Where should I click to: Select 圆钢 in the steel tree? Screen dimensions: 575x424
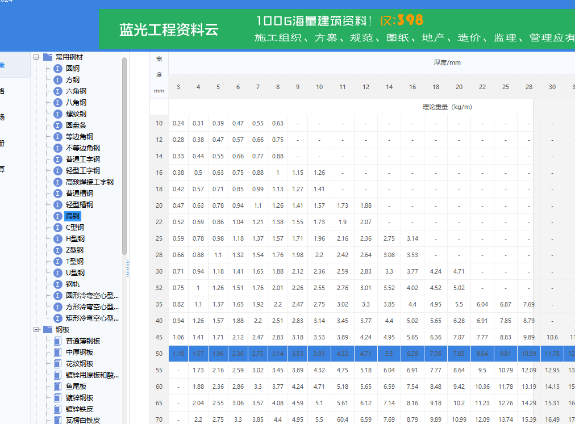[x=73, y=69]
